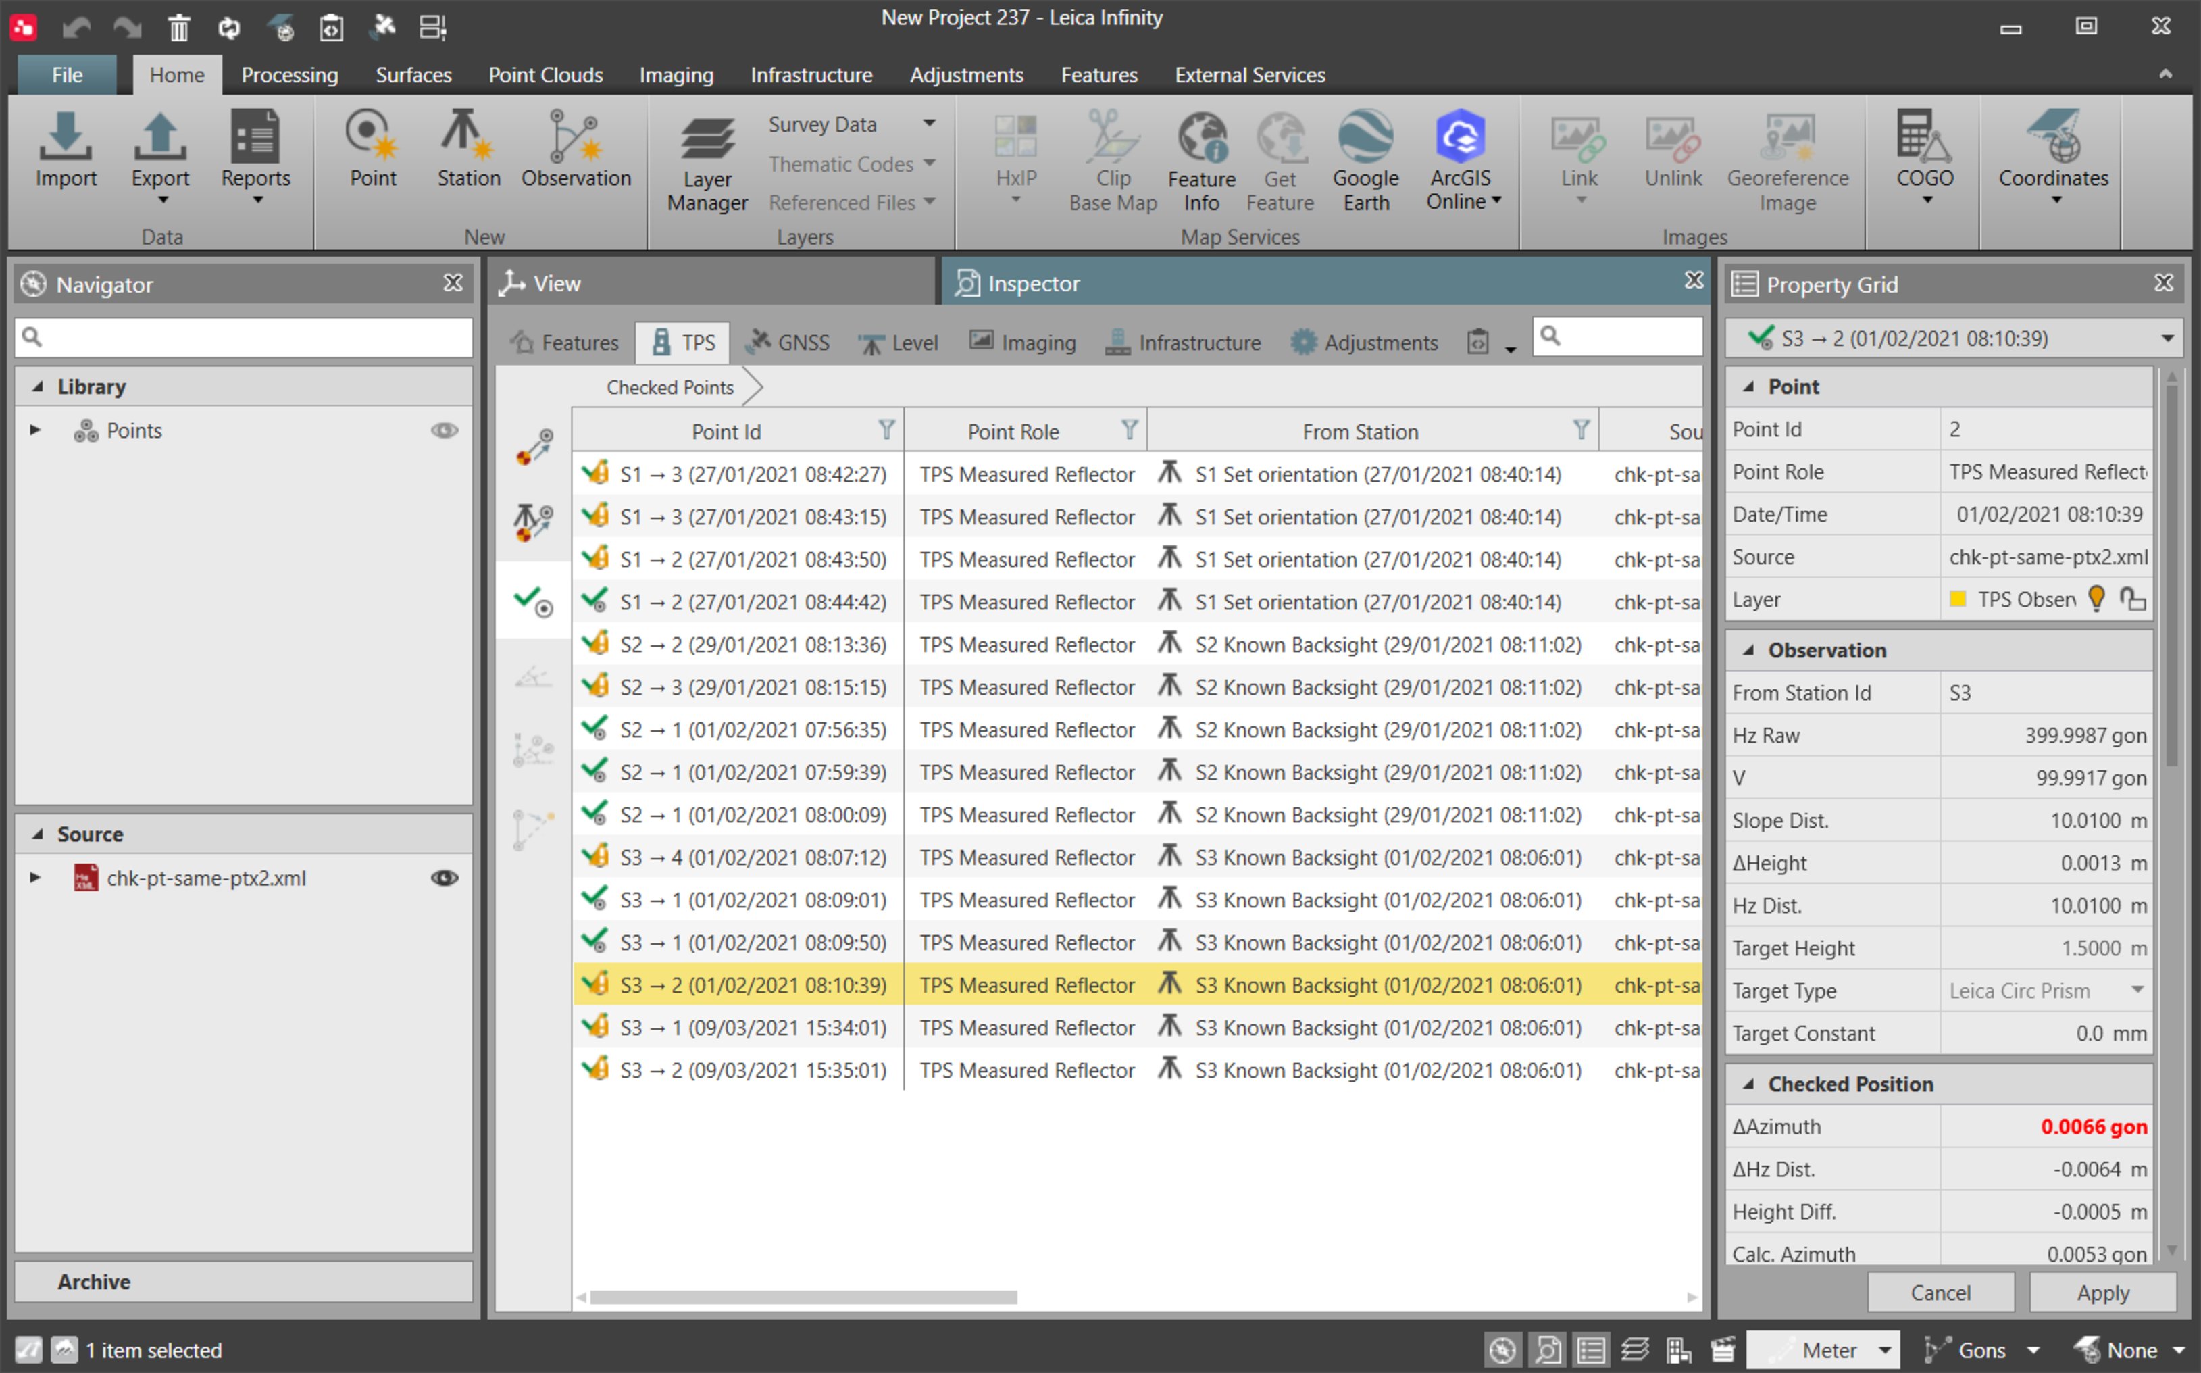Toggle visibility of chk-pt-same-ptx2.xml source
The image size is (2201, 1373).
click(444, 878)
